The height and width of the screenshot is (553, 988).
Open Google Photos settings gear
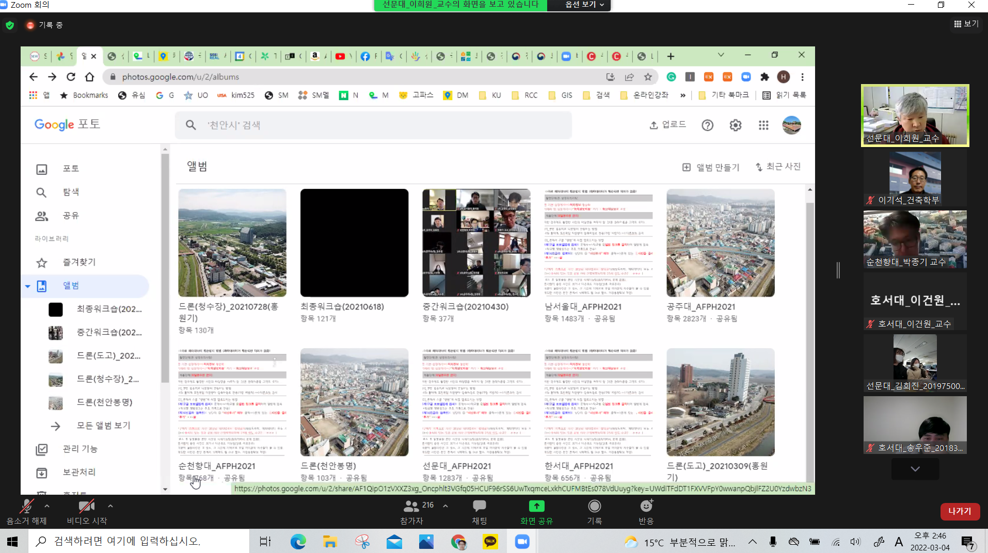(735, 125)
